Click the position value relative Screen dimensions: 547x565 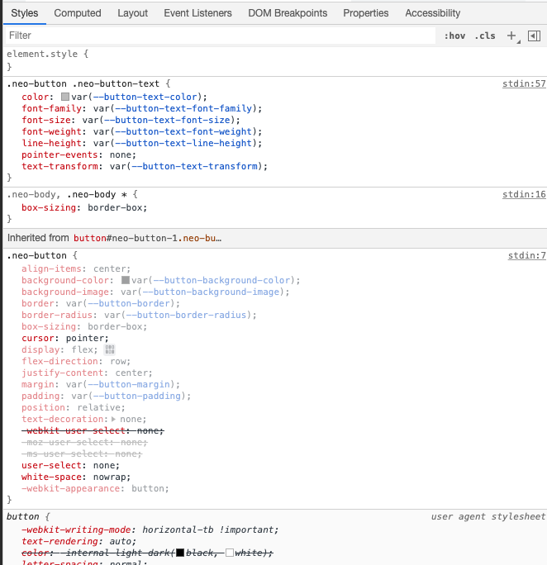[98, 407]
